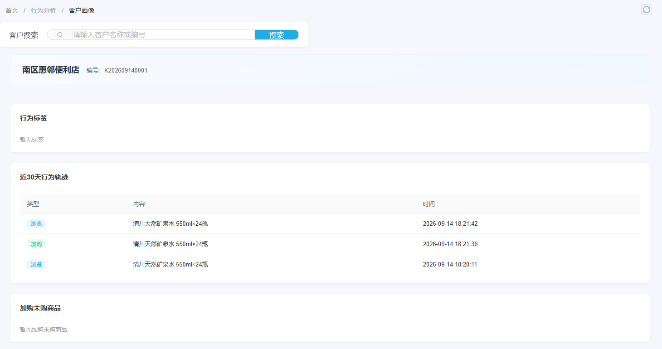Click the 内容 column header

139,204
